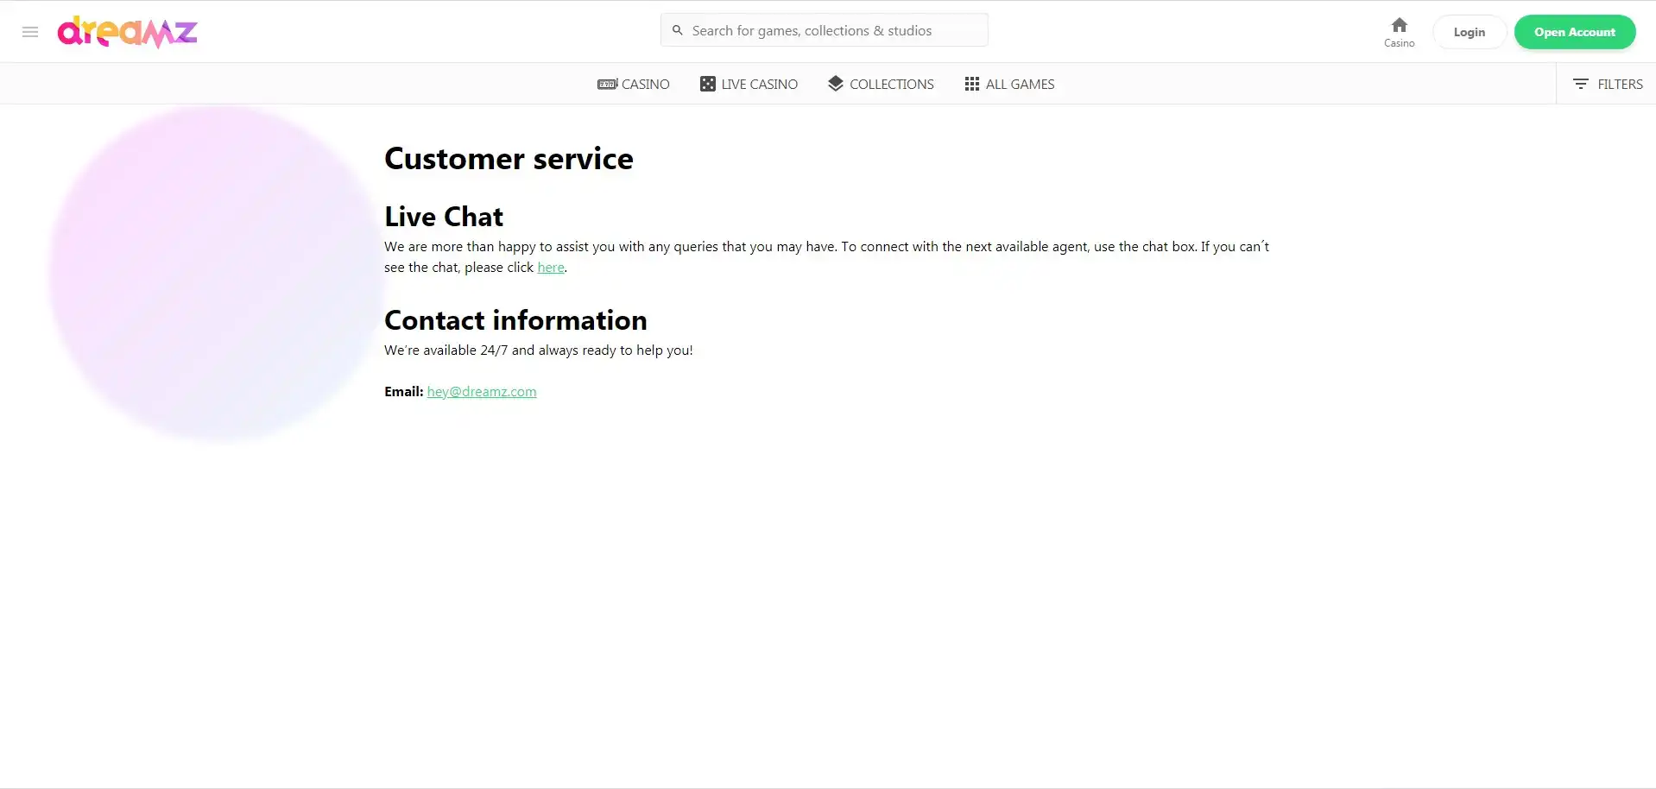Click the hey@dreamz.com email link
The height and width of the screenshot is (789, 1656).
482,392
